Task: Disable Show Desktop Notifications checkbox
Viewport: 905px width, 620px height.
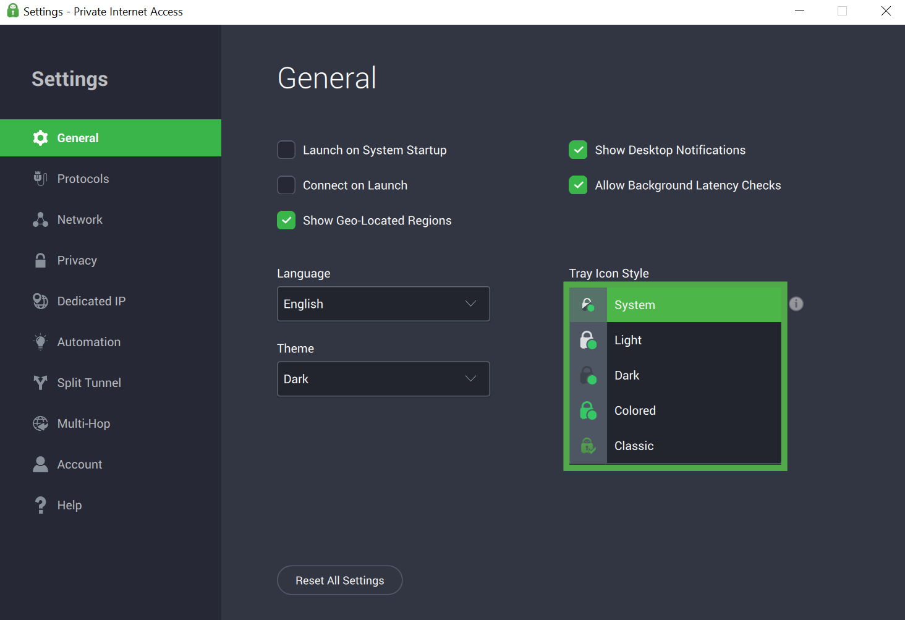Action: pyautogui.click(x=578, y=150)
